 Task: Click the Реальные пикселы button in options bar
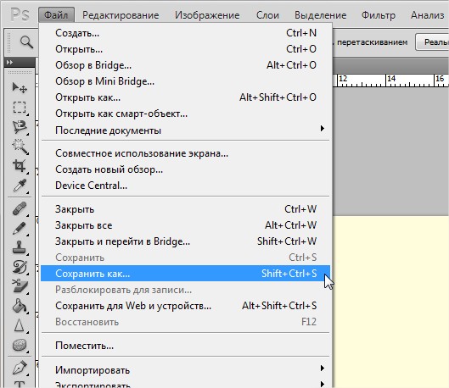click(433, 42)
